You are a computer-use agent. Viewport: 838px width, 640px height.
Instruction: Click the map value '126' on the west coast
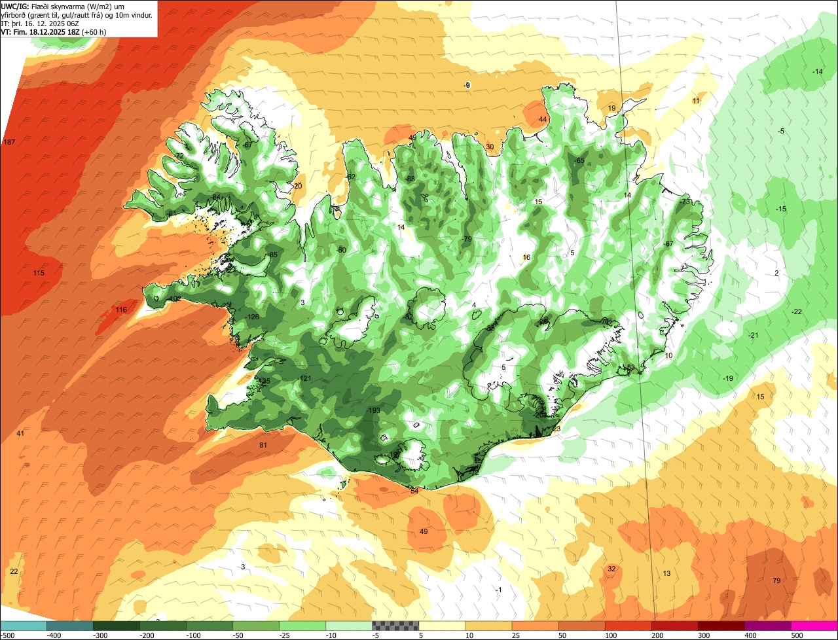[x=253, y=317]
